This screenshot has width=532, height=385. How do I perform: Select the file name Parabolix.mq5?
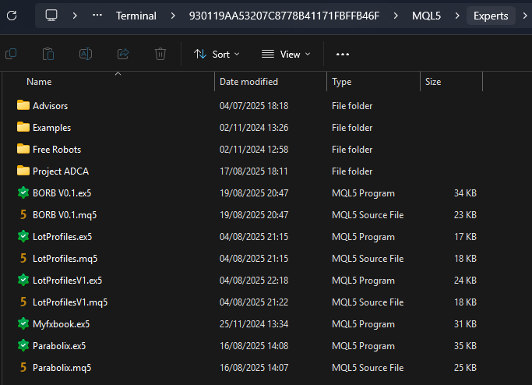62,368
